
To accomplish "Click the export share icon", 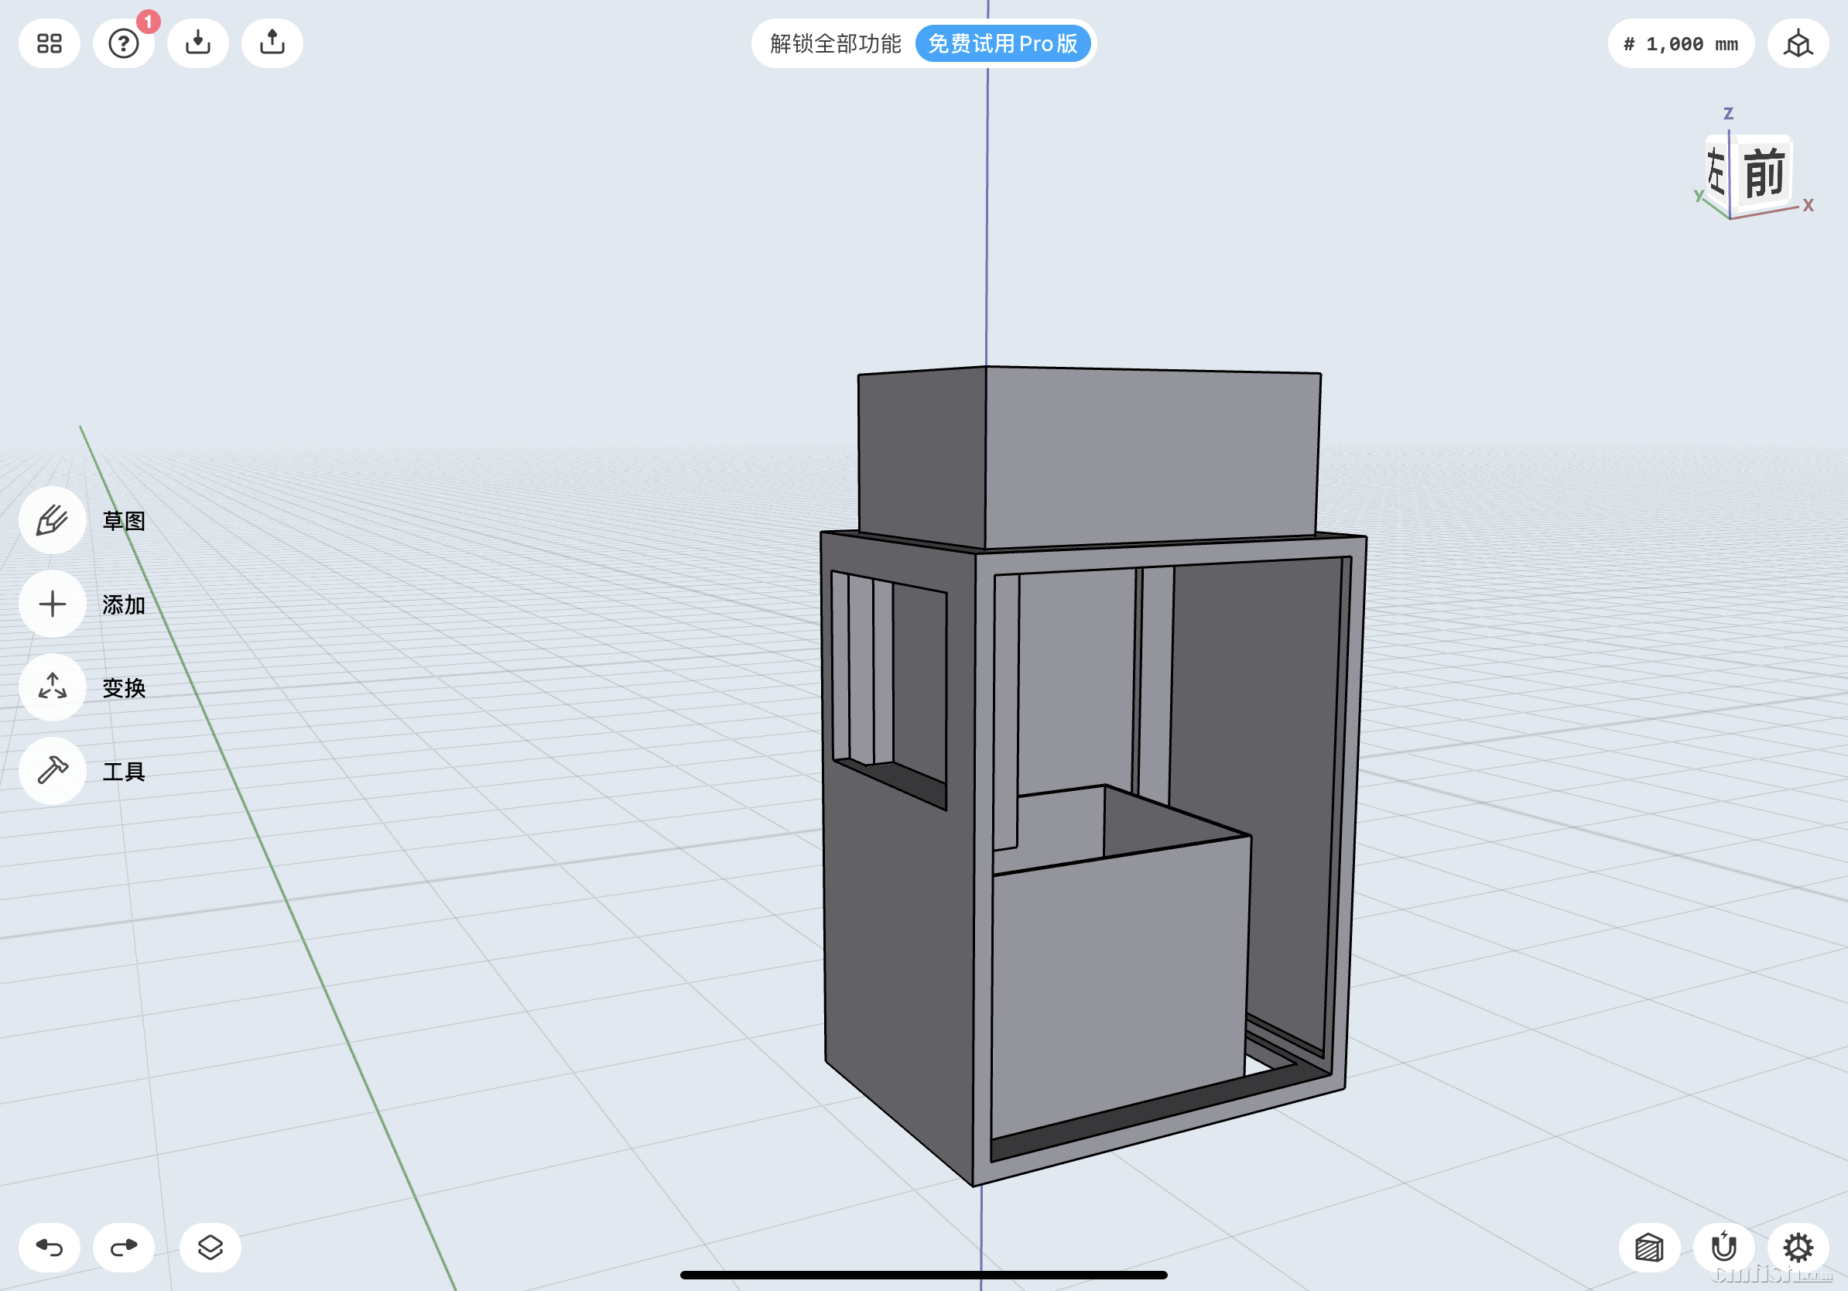I will click(272, 43).
